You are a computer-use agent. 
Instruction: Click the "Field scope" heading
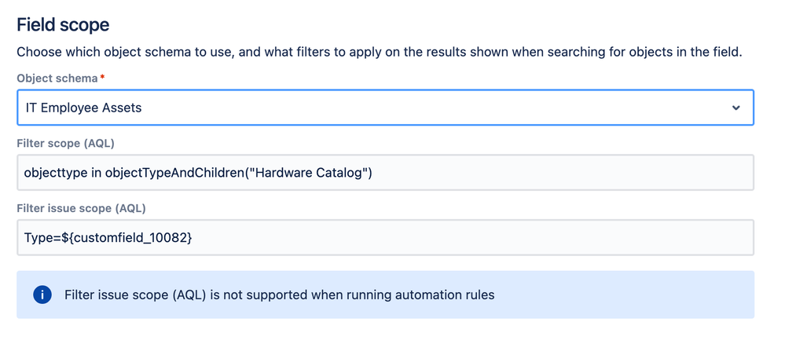[64, 24]
